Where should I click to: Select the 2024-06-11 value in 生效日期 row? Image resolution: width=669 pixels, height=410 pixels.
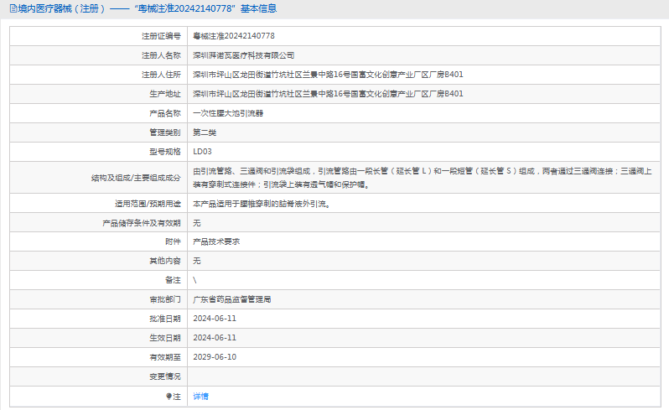[x=215, y=338]
